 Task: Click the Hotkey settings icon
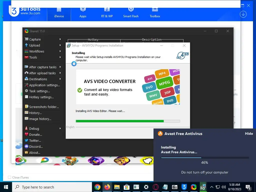click(26, 97)
